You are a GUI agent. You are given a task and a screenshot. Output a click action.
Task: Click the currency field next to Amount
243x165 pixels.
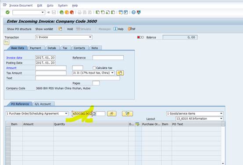(78, 68)
